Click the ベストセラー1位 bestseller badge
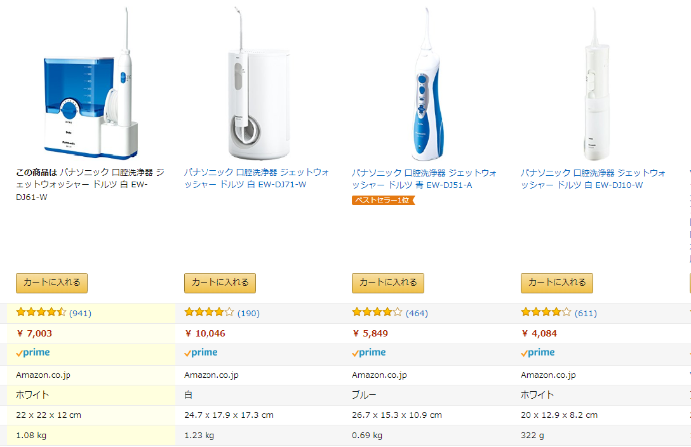 coord(384,201)
